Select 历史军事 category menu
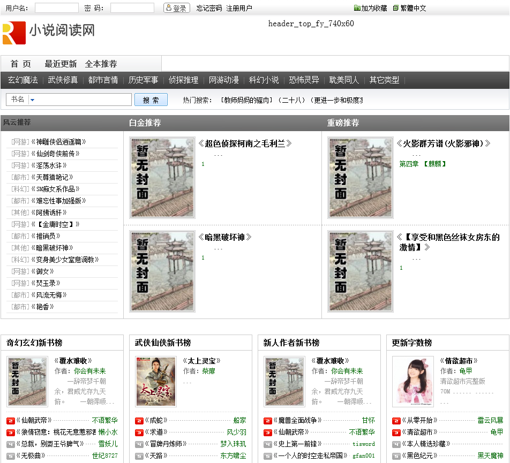The height and width of the screenshot is (463, 510). [x=143, y=80]
